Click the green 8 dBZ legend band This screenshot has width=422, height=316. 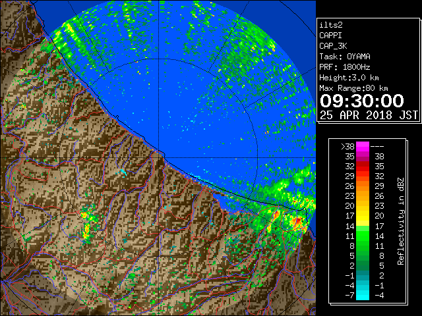[x=363, y=246]
